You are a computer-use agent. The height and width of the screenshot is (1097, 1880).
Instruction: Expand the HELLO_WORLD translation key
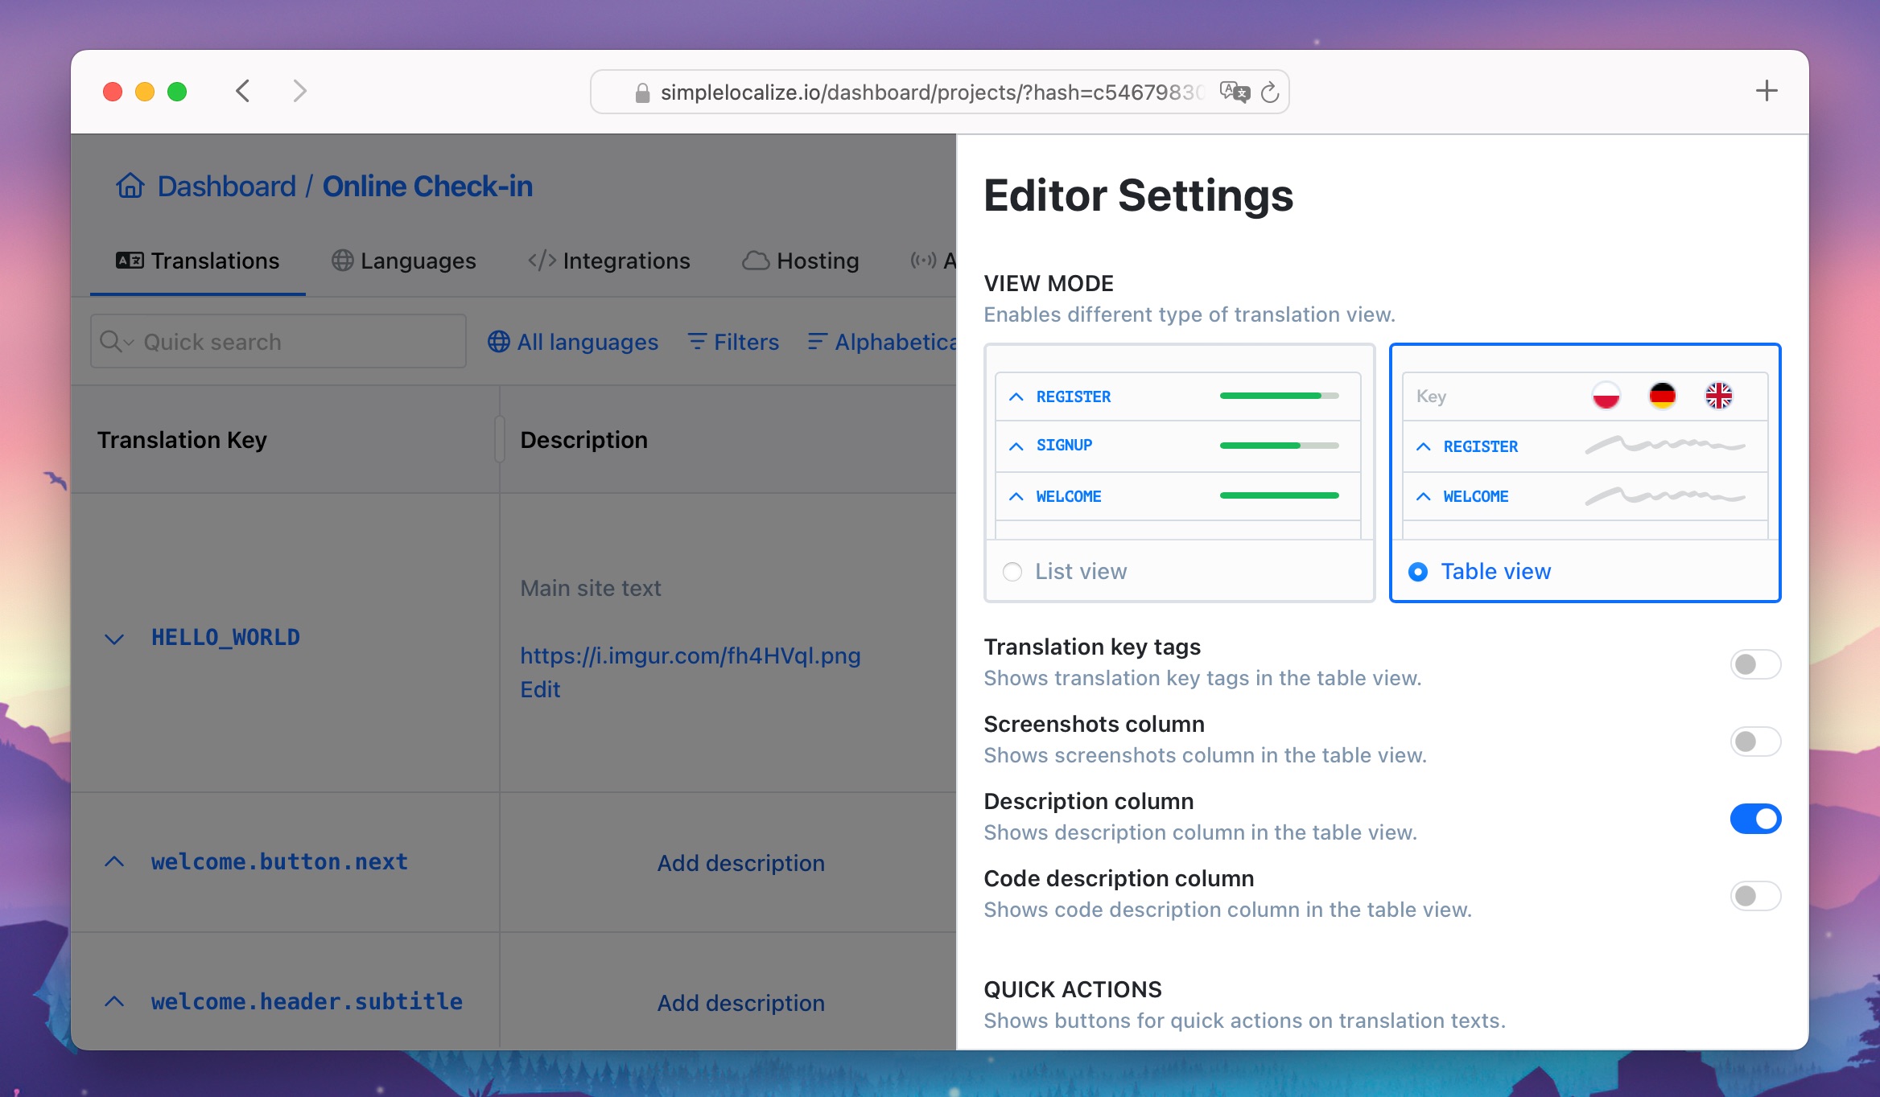click(116, 637)
